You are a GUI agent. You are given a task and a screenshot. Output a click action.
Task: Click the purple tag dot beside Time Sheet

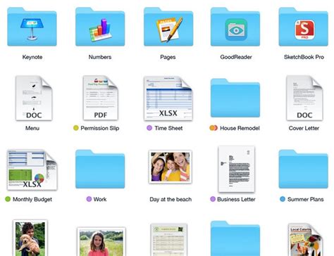pyautogui.click(x=149, y=128)
